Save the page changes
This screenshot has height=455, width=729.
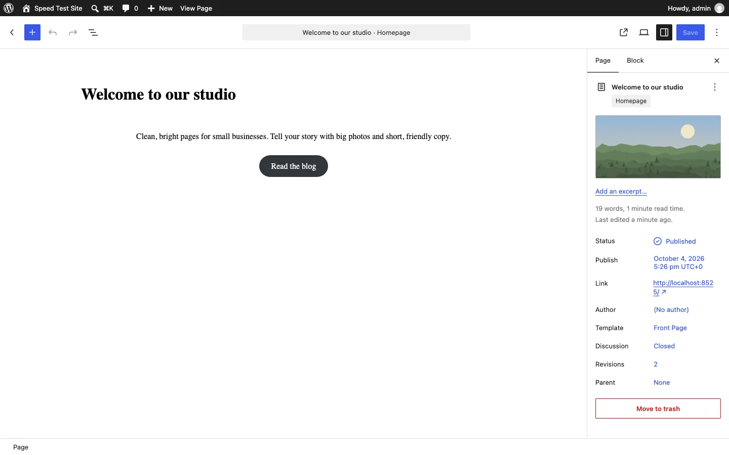[x=691, y=32]
